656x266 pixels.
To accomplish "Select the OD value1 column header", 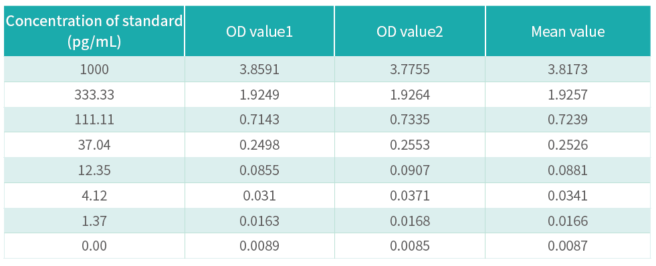I will [259, 31].
